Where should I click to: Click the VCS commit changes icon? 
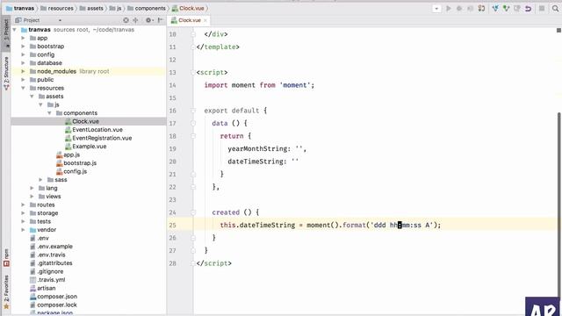pyautogui.click(x=506, y=8)
